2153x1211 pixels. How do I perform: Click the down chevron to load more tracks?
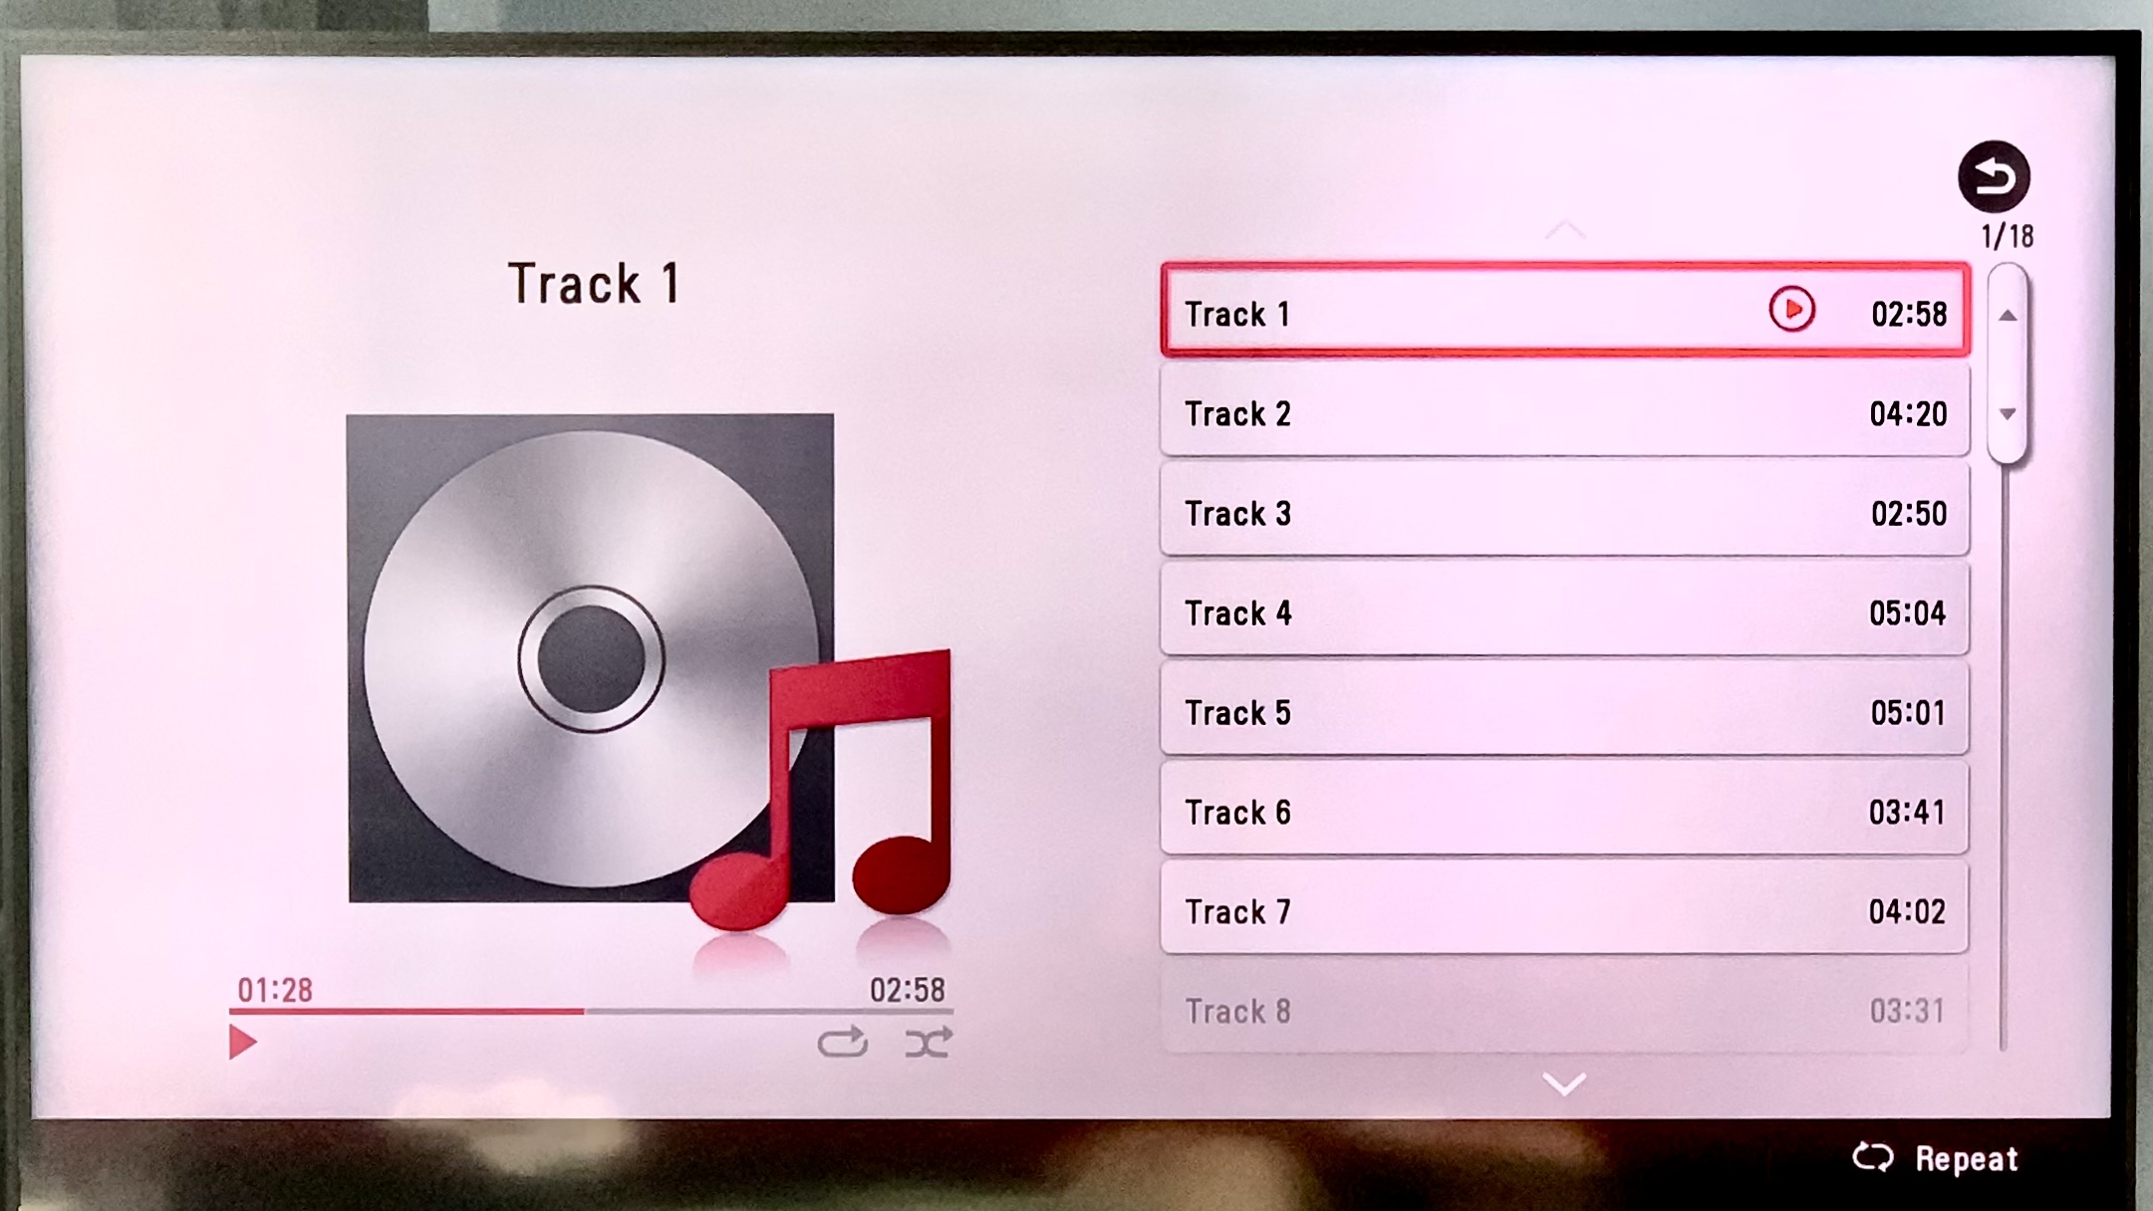coord(1564,1081)
